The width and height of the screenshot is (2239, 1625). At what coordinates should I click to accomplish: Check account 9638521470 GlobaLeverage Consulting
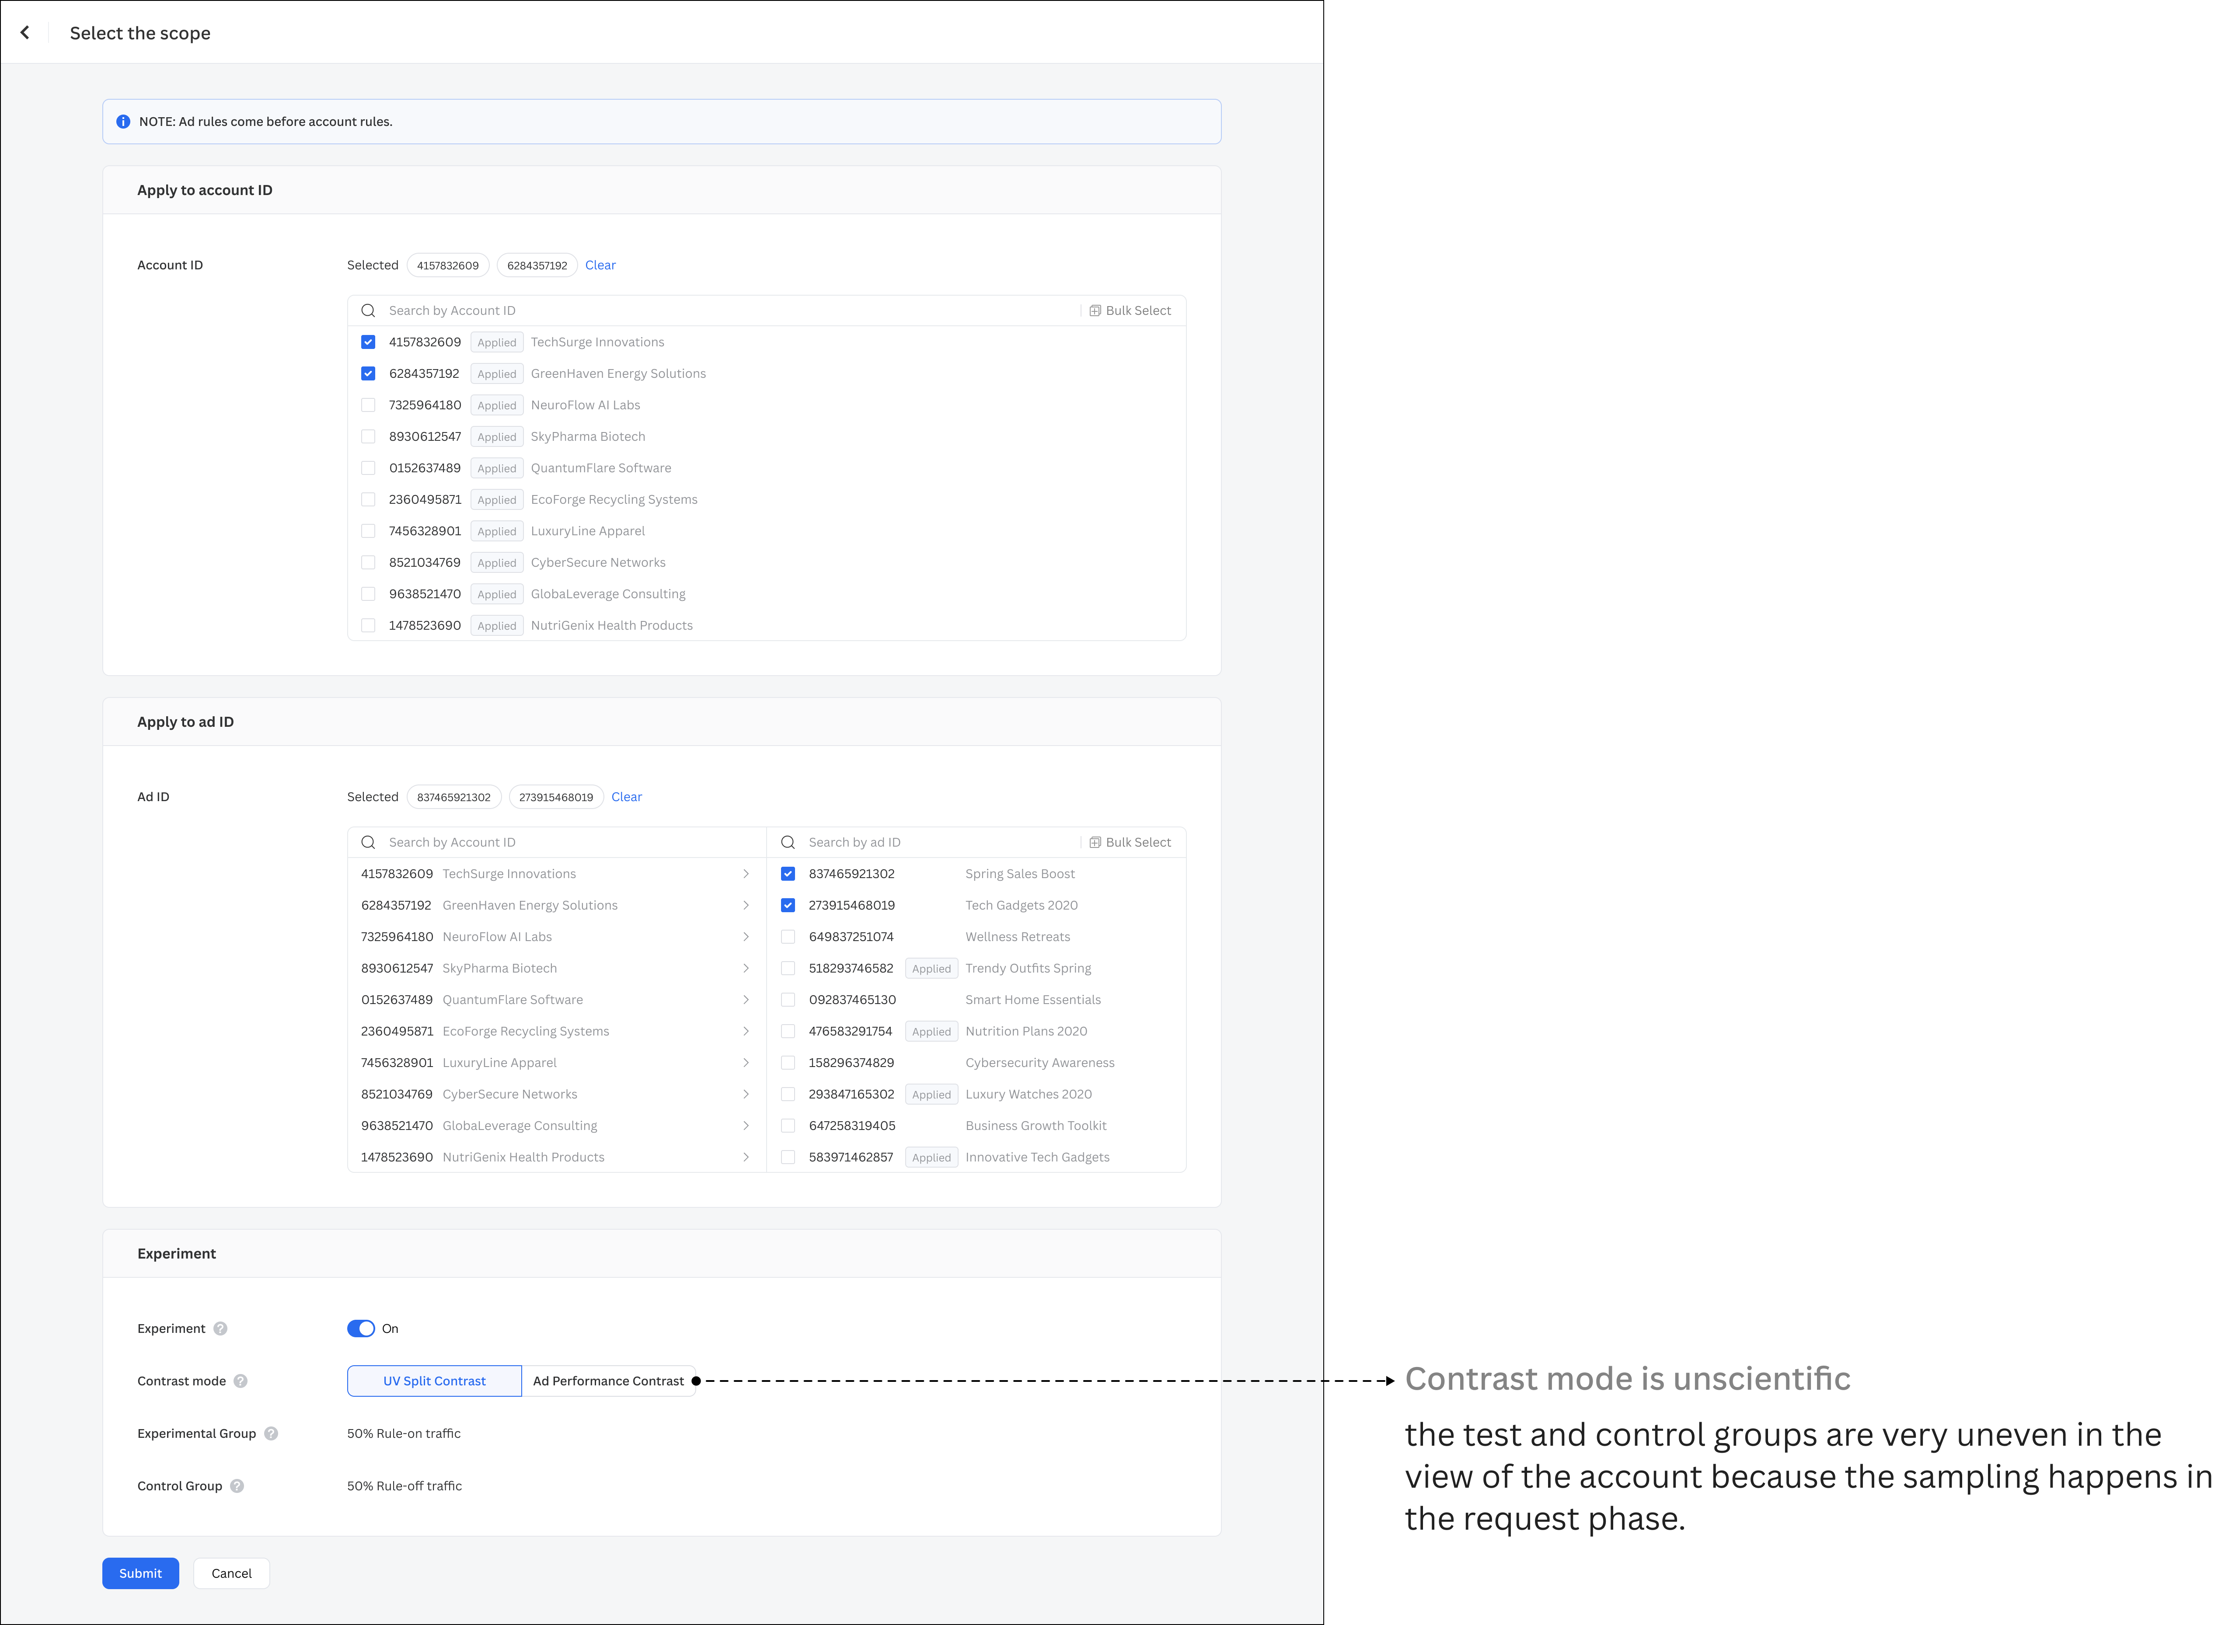(x=368, y=593)
